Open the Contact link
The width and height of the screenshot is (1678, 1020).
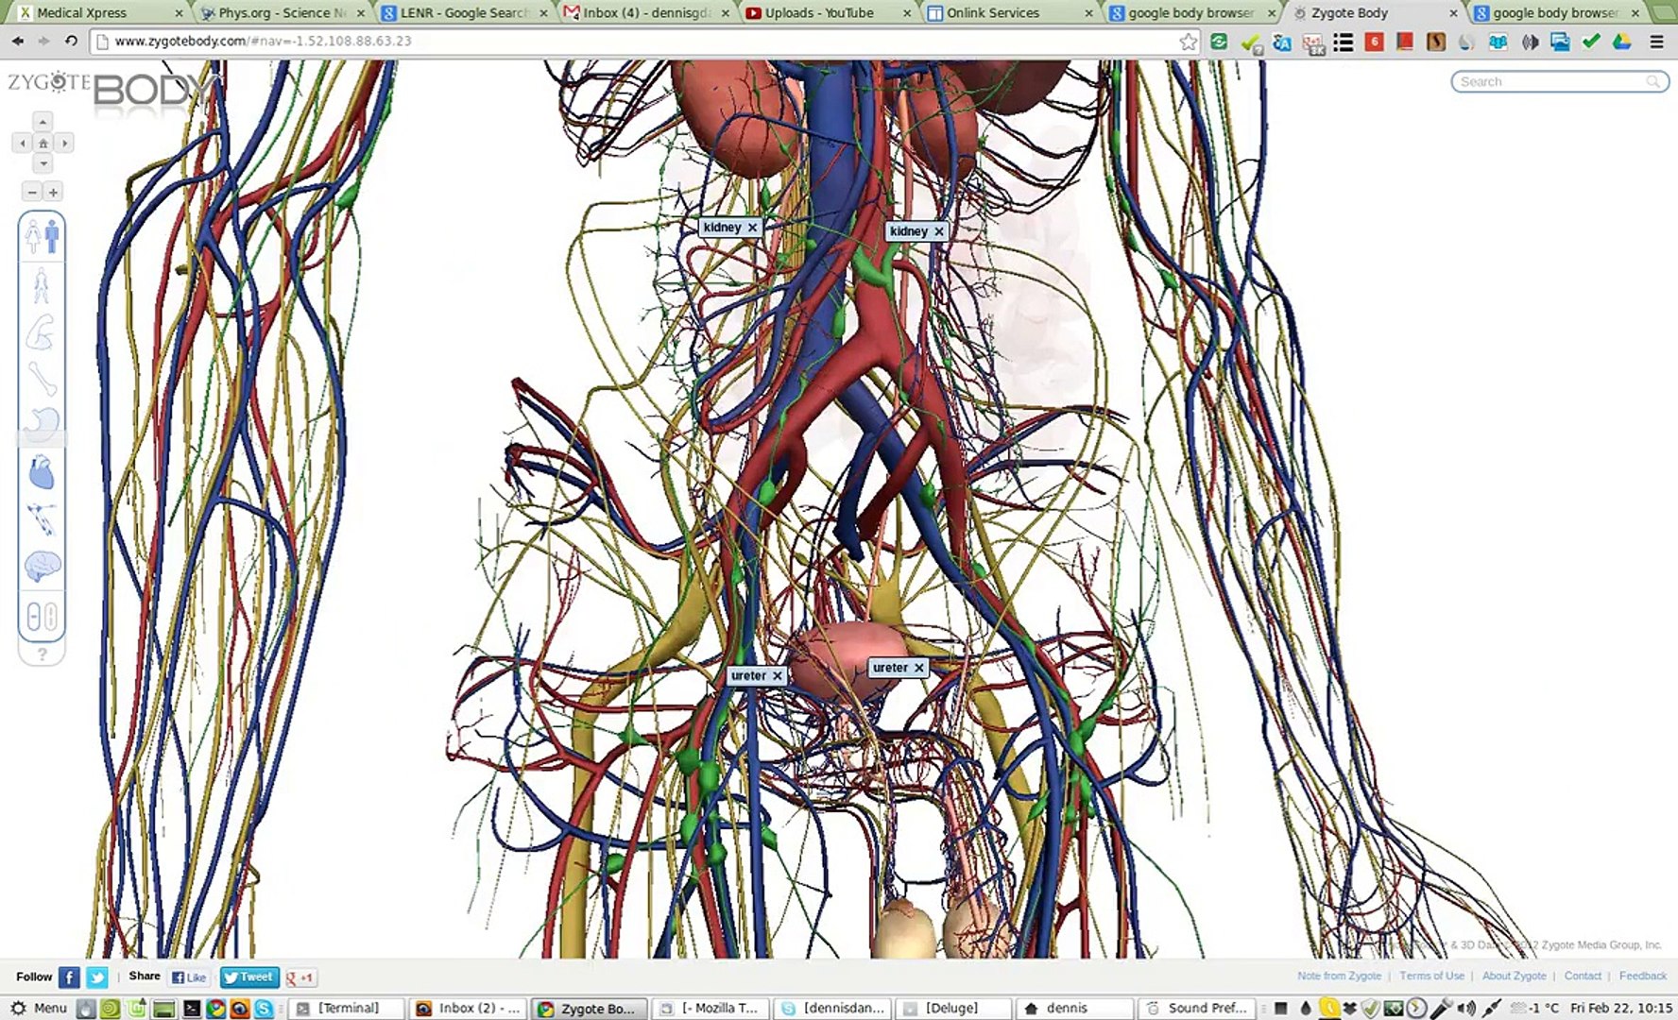click(1583, 976)
